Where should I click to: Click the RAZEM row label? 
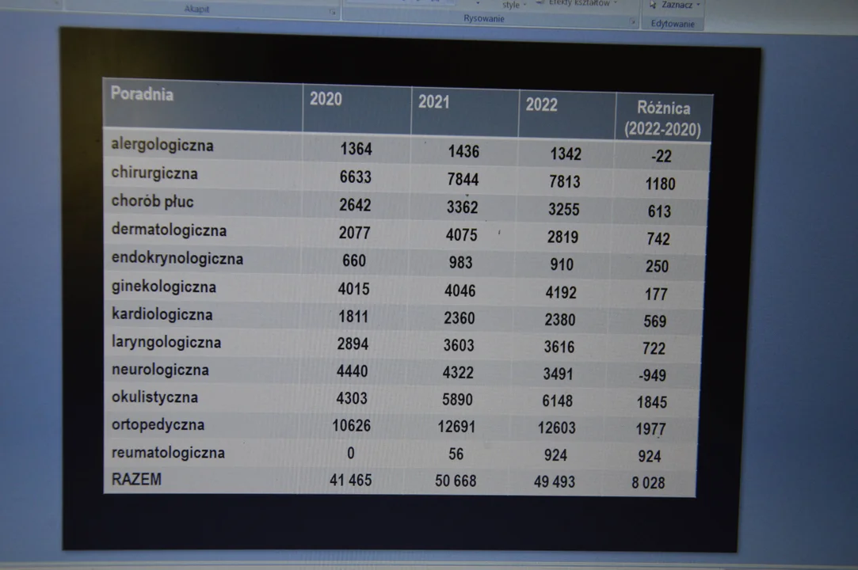click(136, 479)
